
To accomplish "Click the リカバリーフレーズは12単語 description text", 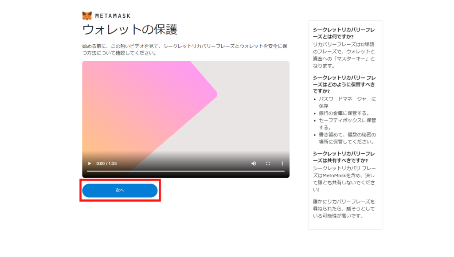I will [344, 55].
